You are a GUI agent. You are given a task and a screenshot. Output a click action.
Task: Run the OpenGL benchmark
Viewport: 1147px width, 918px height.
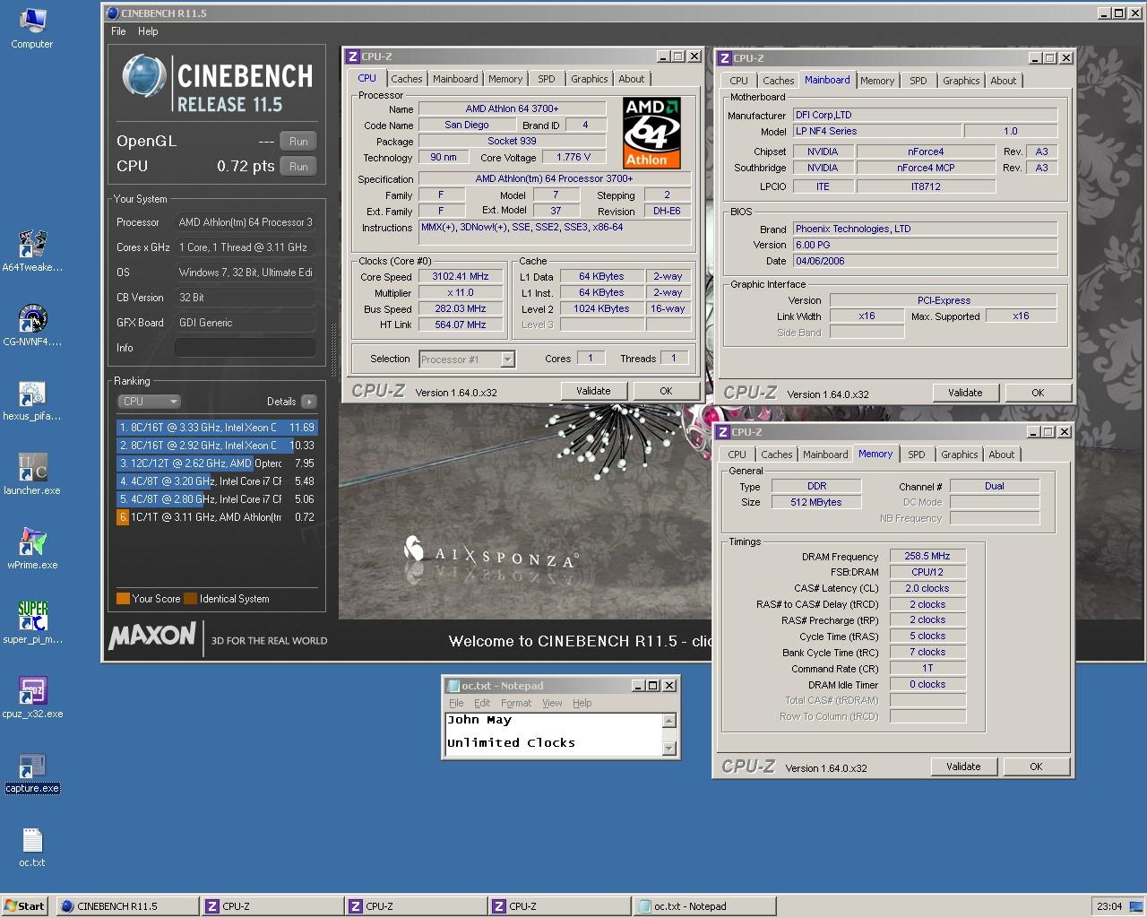tap(298, 142)
